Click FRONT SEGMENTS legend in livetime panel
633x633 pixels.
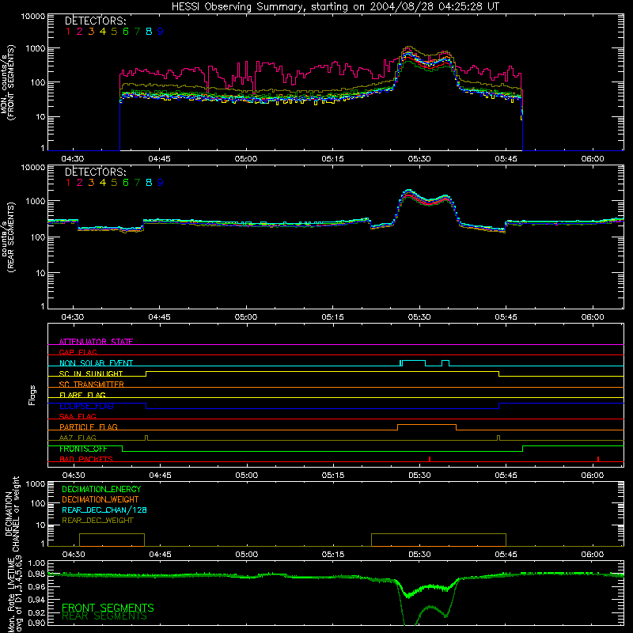click(x=108, y=608)
